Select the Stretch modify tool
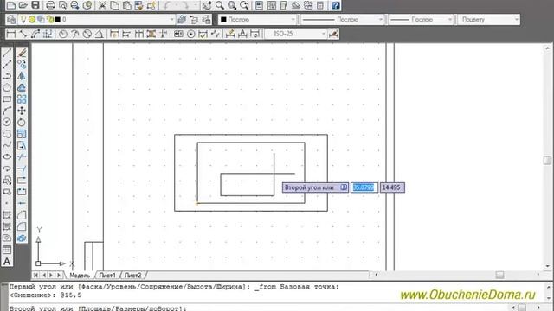The image size is (554, 311). [x=22, y=145]
